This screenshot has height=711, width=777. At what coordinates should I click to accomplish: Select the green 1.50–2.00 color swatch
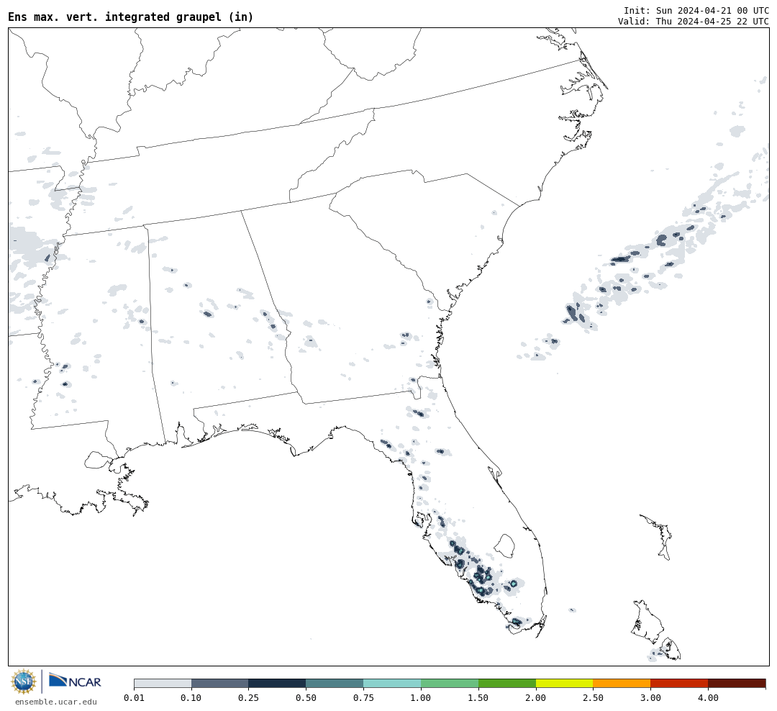(507, 683)
